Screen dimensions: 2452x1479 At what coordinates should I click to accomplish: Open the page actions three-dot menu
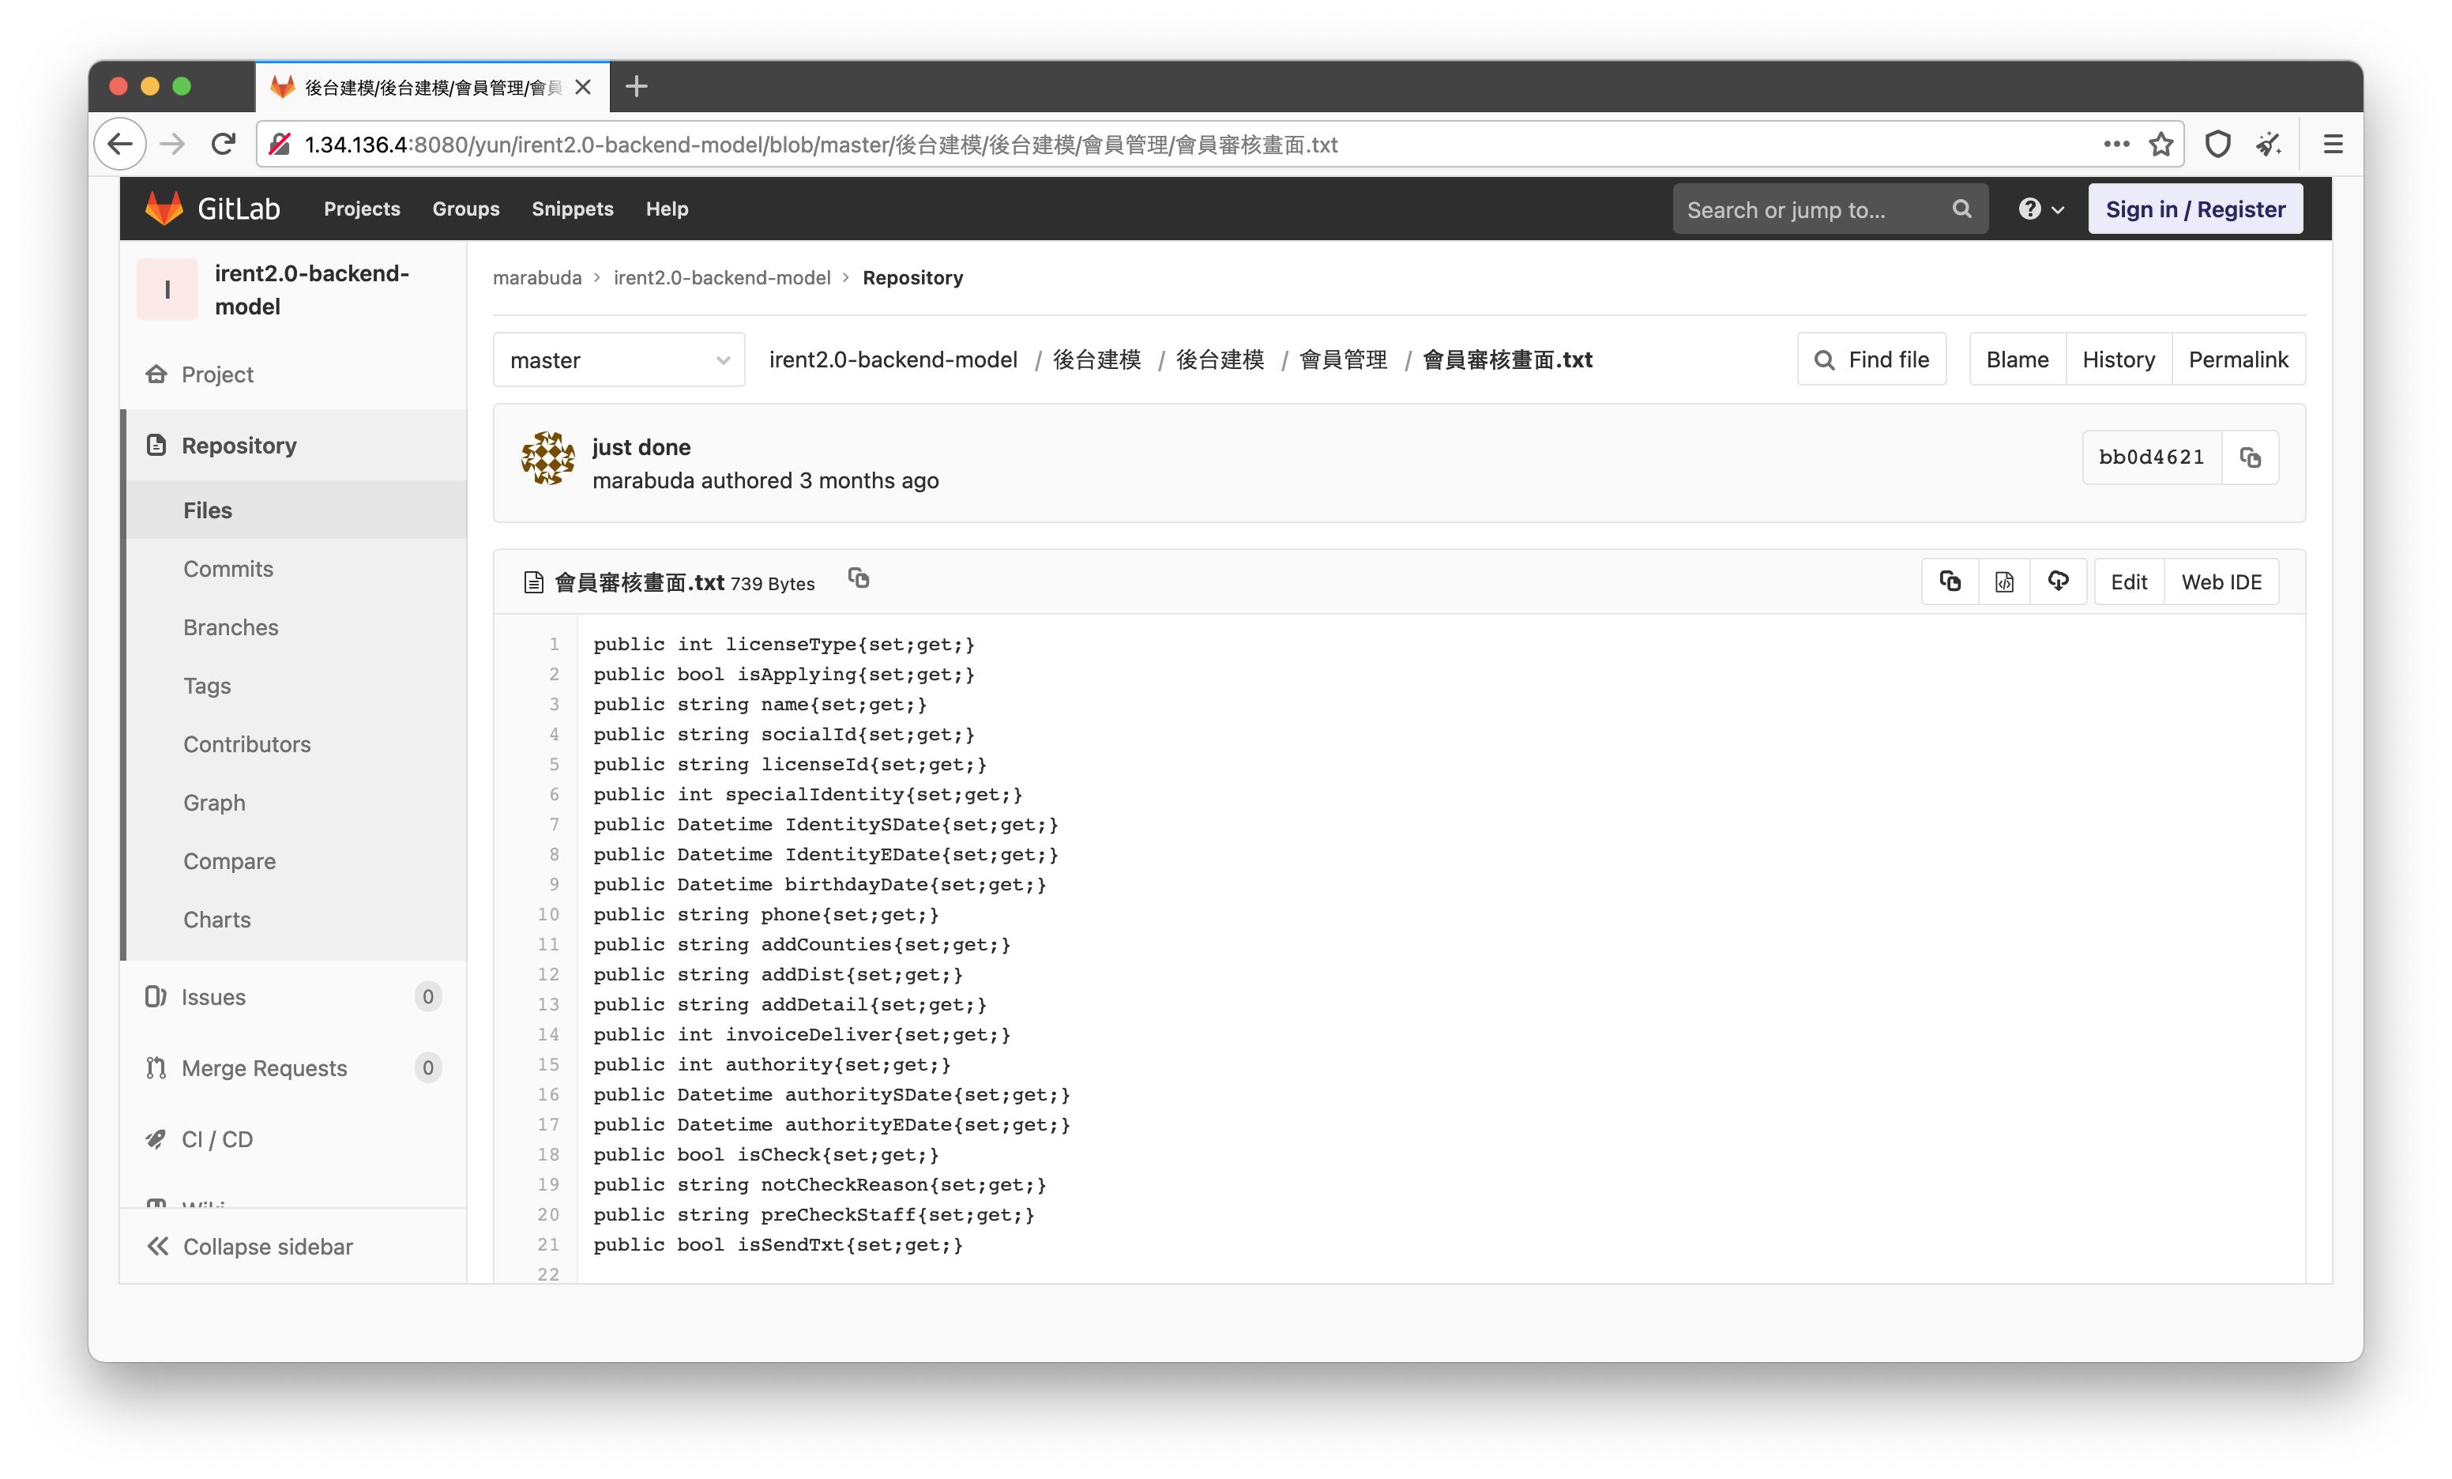tap(2116, 145)
